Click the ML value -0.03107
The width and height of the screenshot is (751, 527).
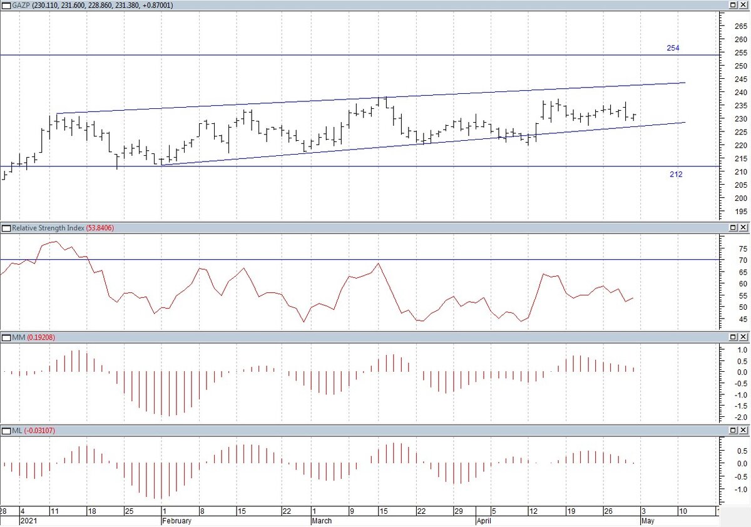click(x=40, y=431)
